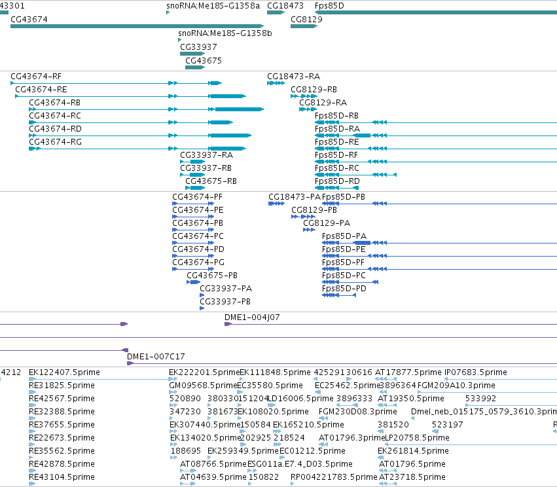The height and width of the screenshot is (487, 557).
Task: Select transcript label CG43674-RE
Action: click(x=41, y=89)
